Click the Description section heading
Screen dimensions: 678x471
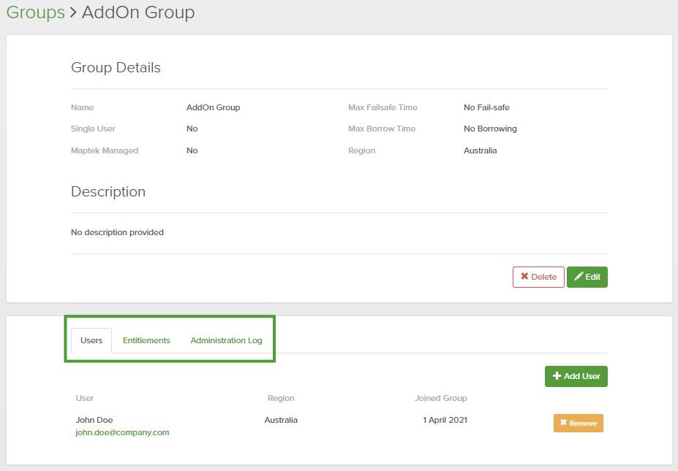[108, 191]
